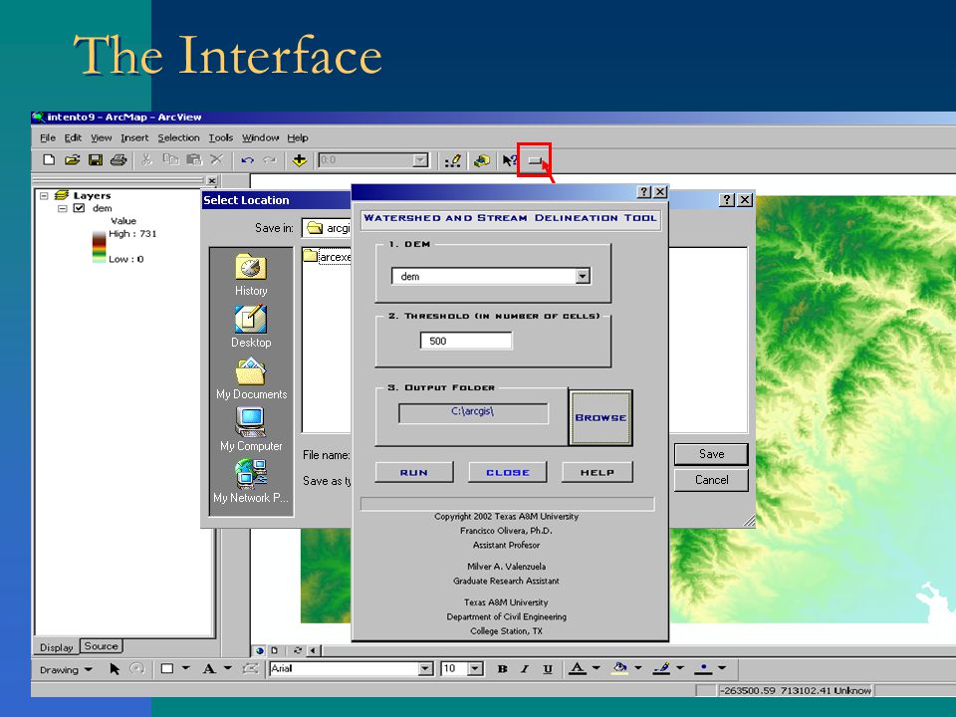The image size is (956, 717).
Task: Create a new map document
Action: point(49,160)
